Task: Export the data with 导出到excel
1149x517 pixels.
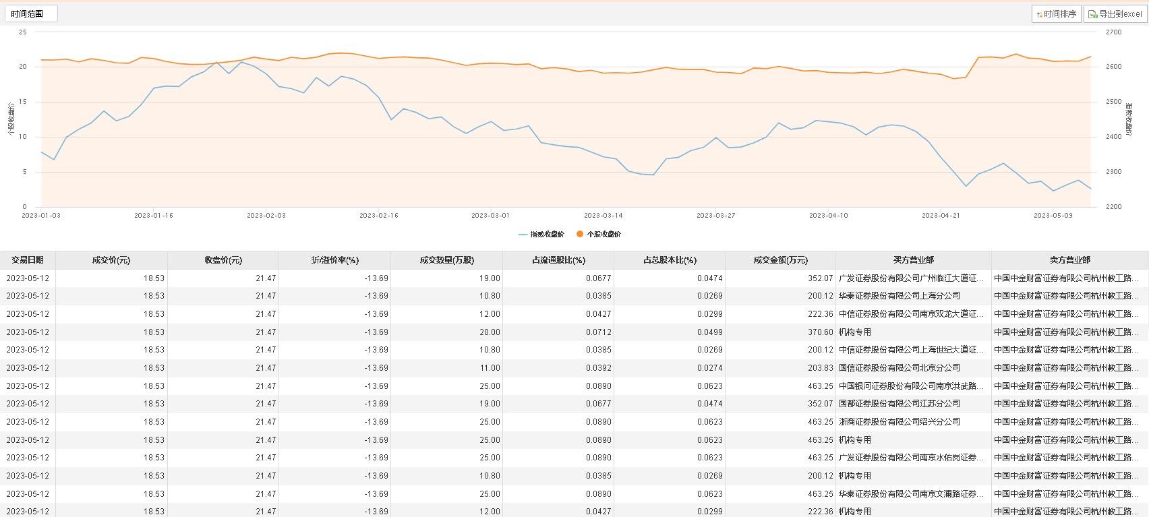Action: (1115, 13)
